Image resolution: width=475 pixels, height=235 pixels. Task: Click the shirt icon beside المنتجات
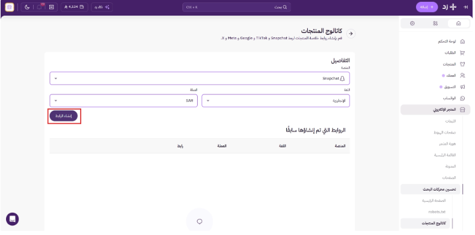coord(462,64)
